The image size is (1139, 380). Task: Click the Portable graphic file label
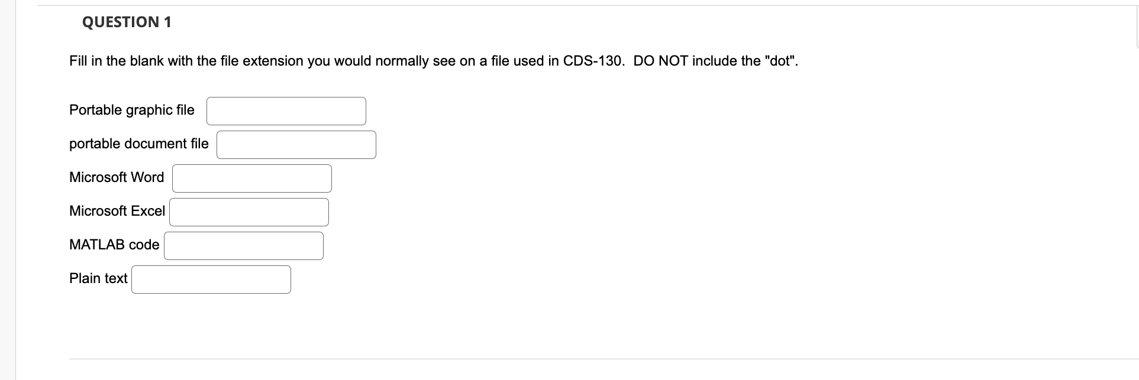point(131,110)
